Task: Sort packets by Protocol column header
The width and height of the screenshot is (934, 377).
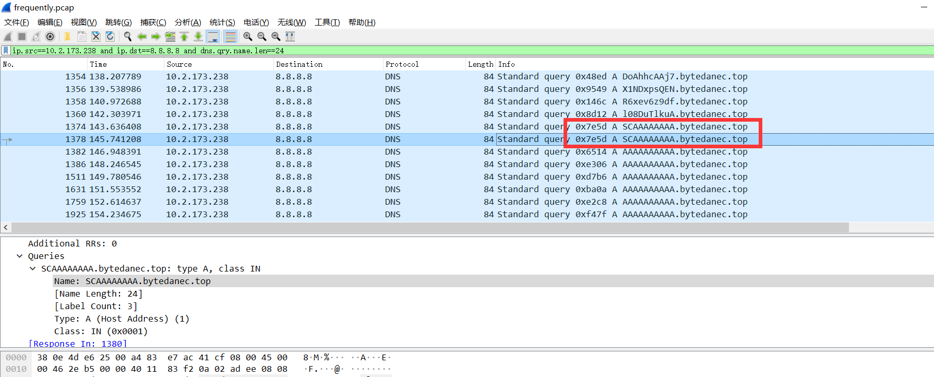Action: click(424, 64)
